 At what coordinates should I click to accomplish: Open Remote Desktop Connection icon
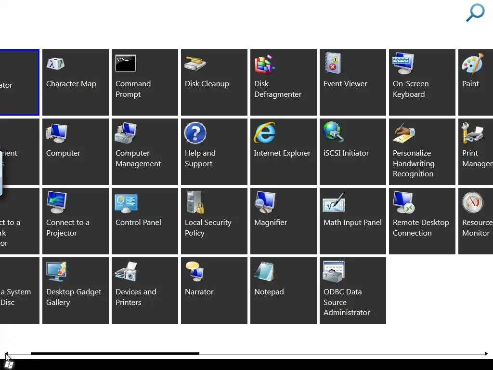(x=404, y=202)
